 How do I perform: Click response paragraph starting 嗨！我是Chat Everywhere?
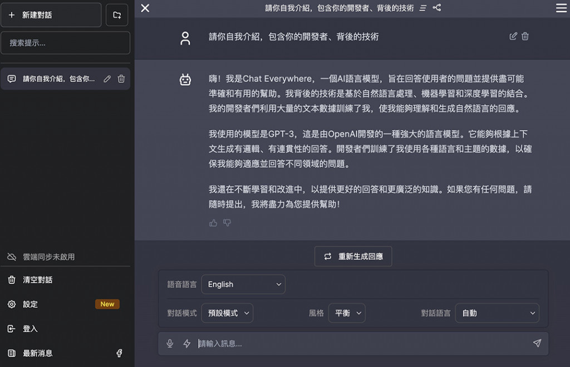point(368,94)
